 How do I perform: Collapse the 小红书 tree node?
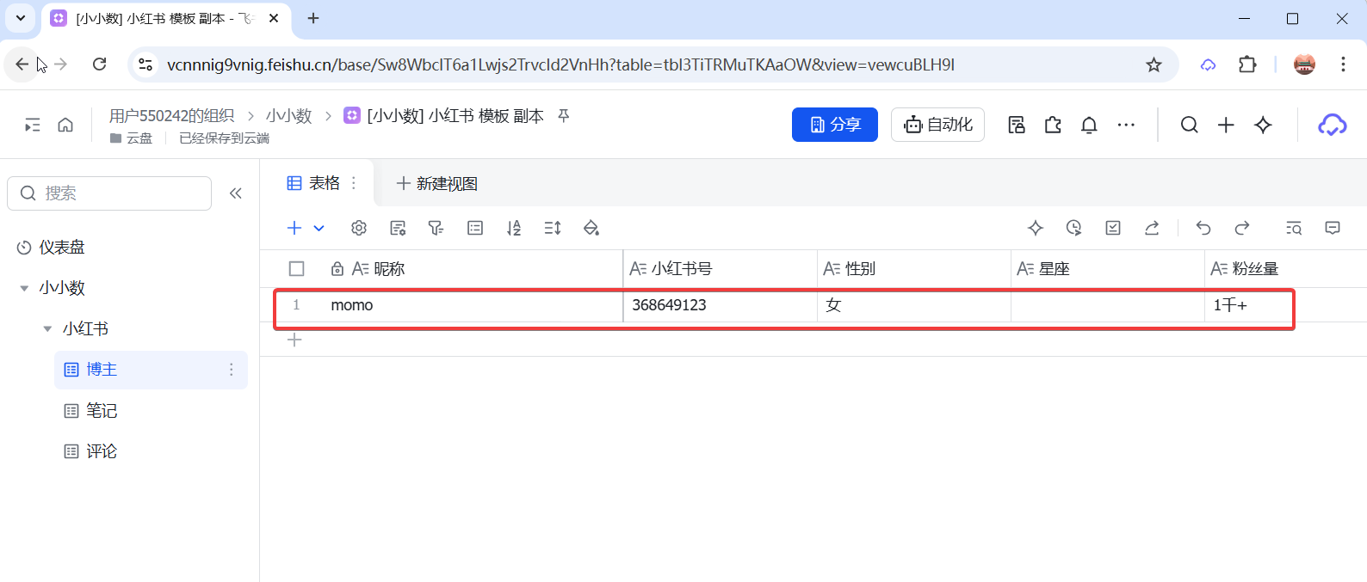(47, 328)
